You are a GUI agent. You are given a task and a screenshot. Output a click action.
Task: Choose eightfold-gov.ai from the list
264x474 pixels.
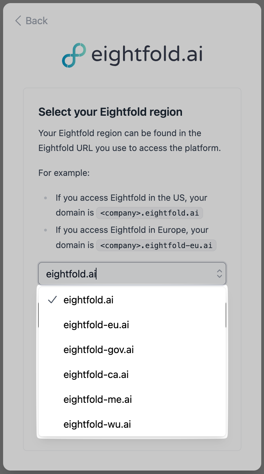point(99,350)
